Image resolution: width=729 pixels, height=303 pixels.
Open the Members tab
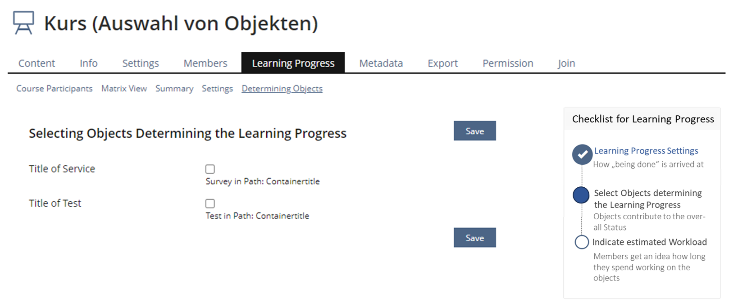(205, 63)
